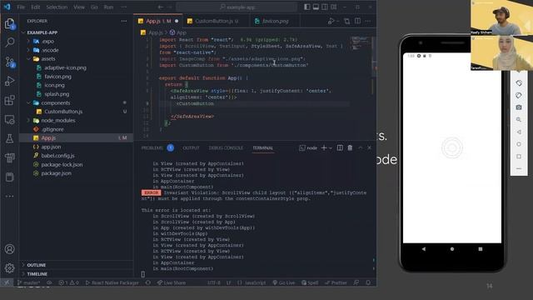Viewport: 533px width, 300px height.
Task: Click the example-app command center search
Action: [x=237, y=7]
